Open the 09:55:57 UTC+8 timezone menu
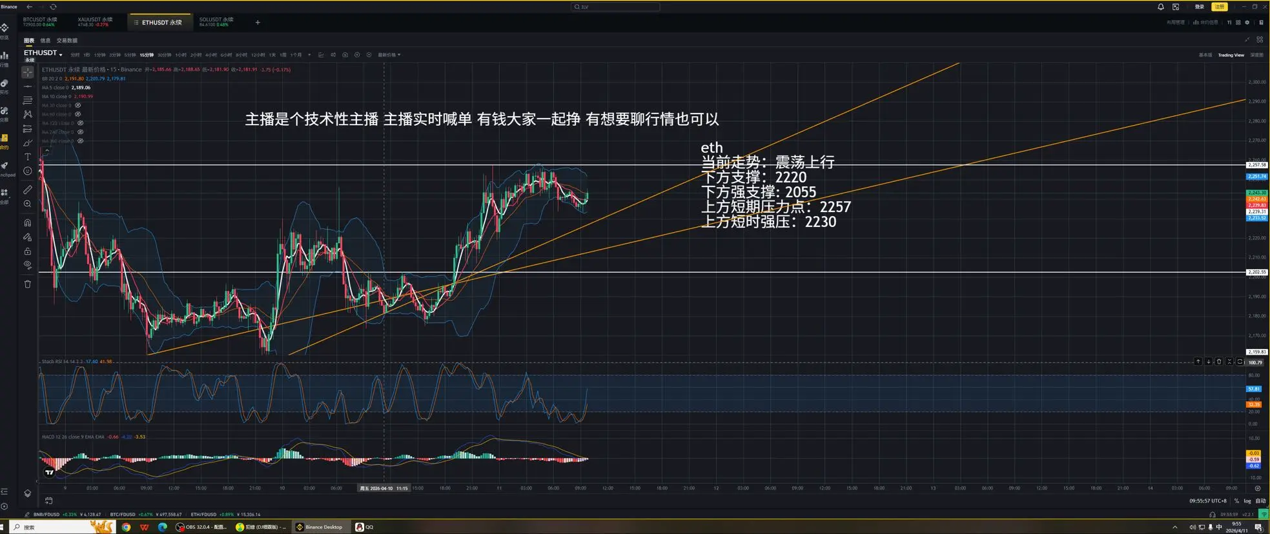The width and height of the screenshot is (1270, 534). tap(1208, 501)
